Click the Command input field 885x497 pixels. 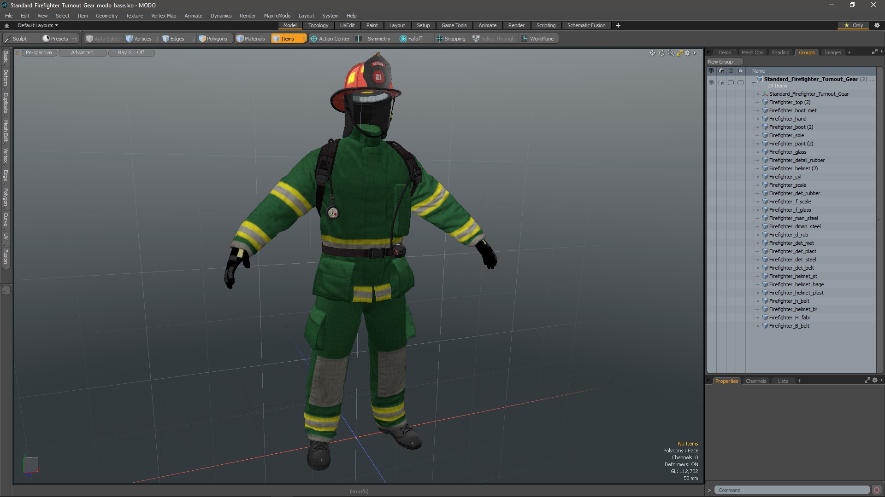point(791,490)
